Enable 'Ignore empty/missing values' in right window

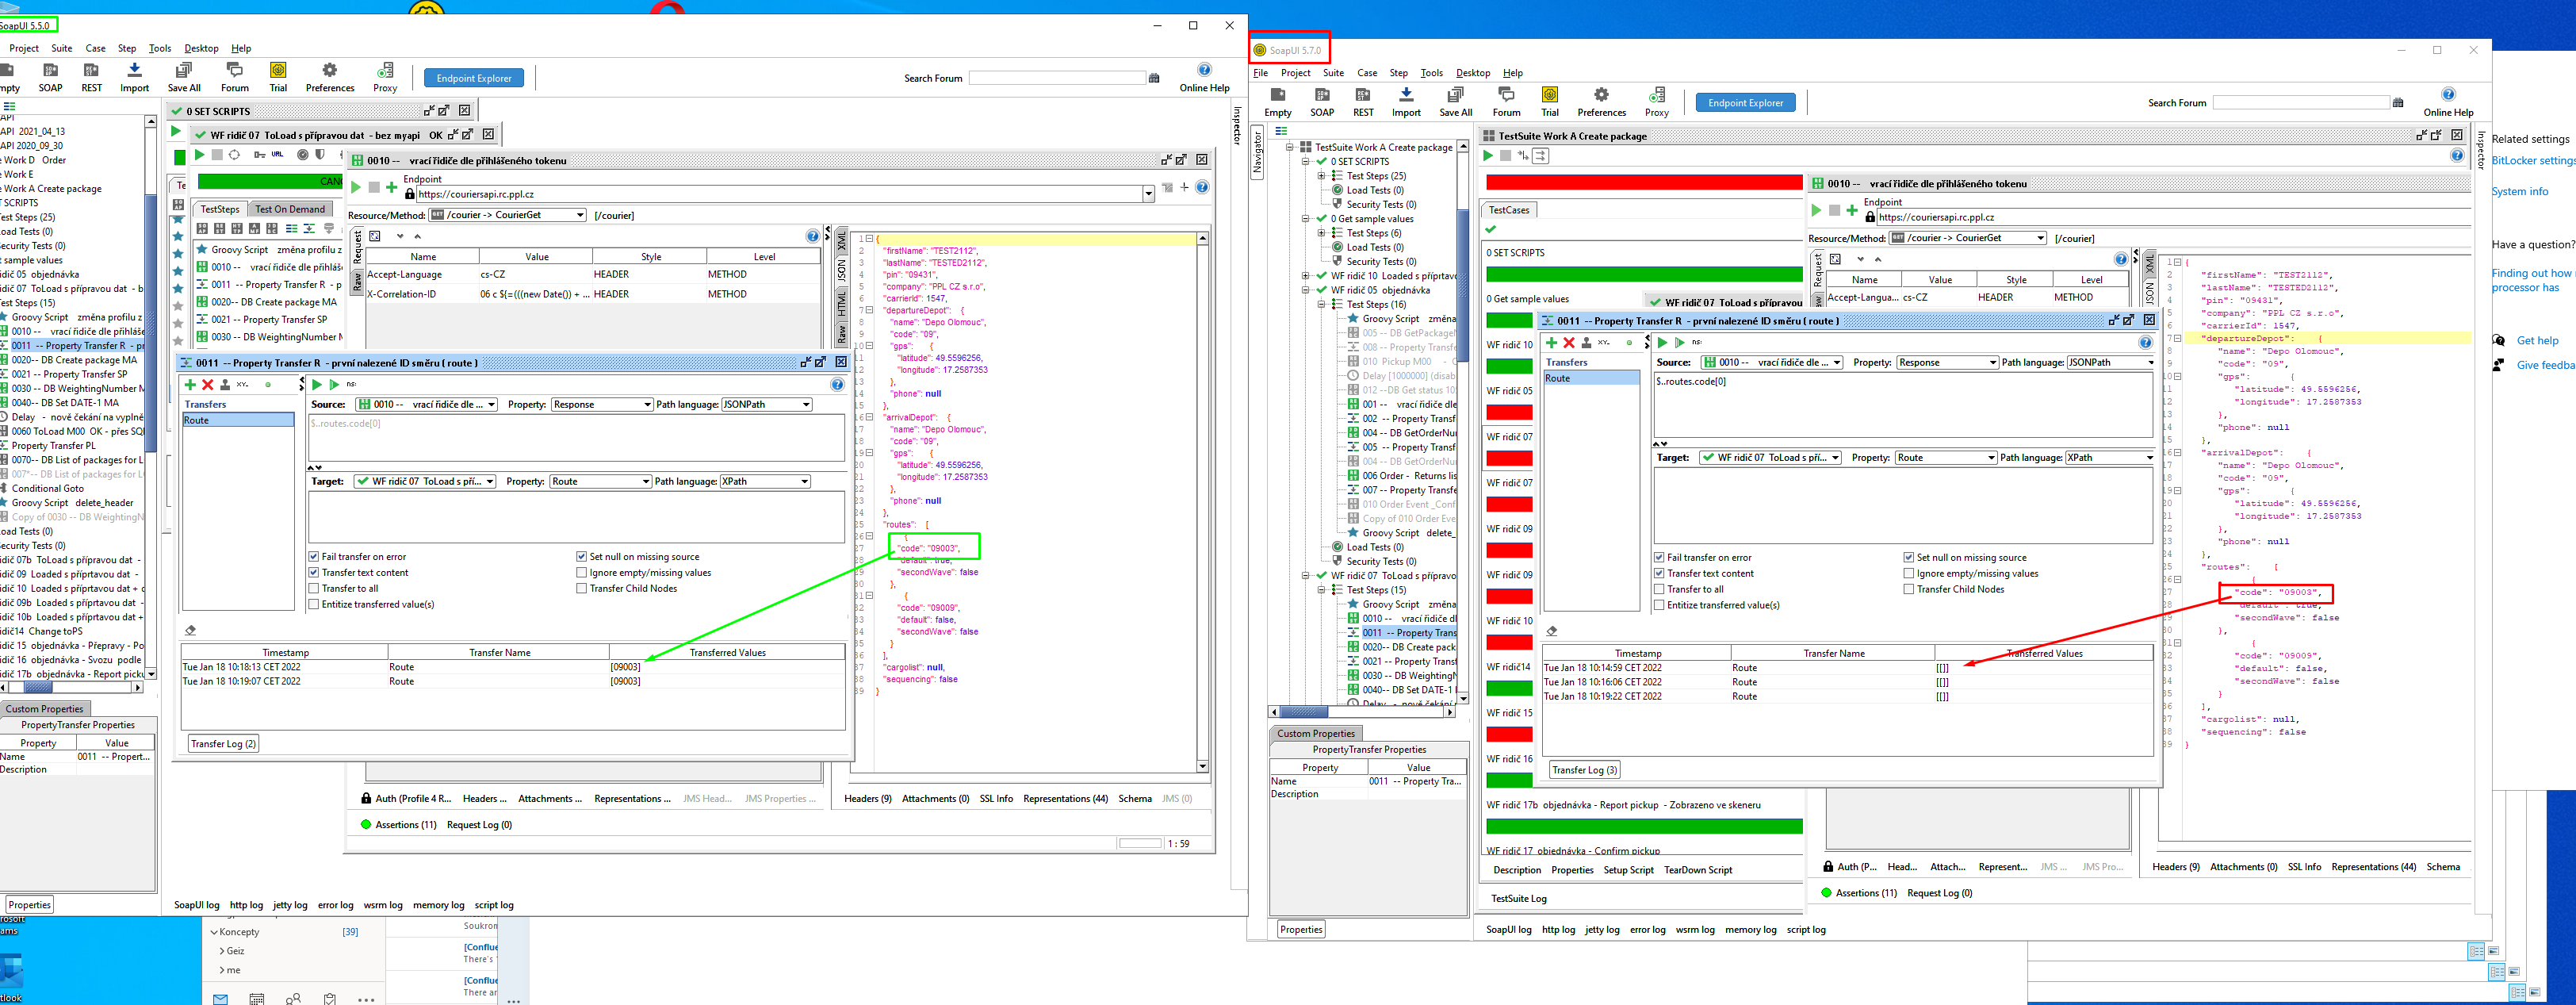coord(1909,574)
